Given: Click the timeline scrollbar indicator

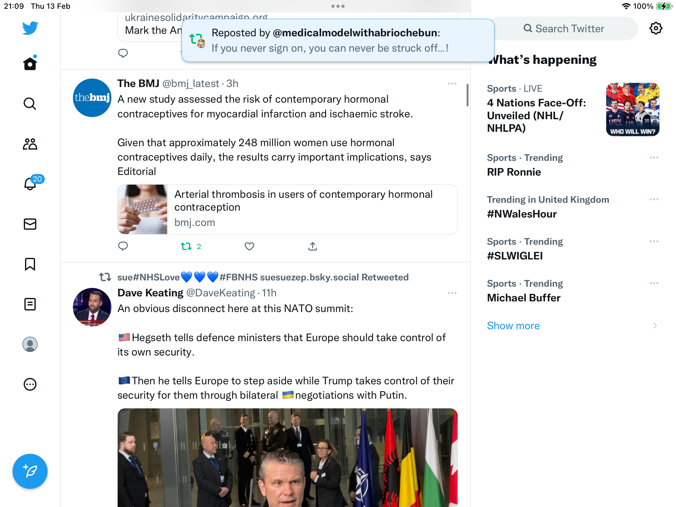Looking at the screenshot, I should tap(468, 95).
